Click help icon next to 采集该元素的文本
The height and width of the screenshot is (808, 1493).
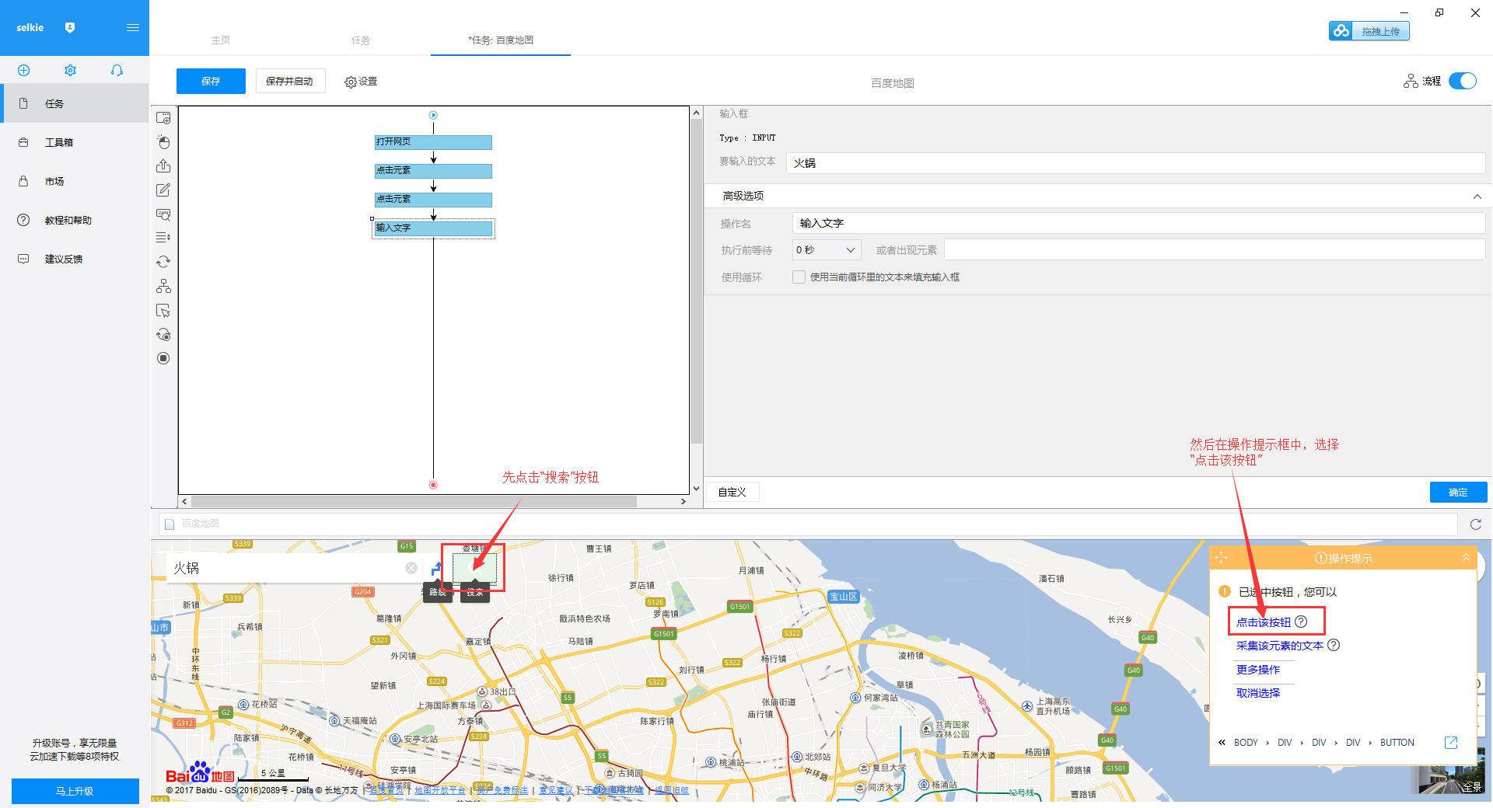[1334, 645]
